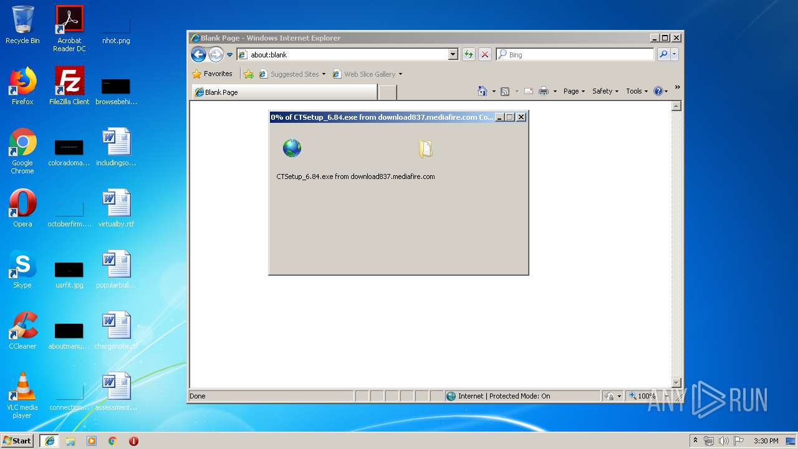Expand the Web Slice Gallery dropdown arrow
This screenshot has width=798, height=449.
(x=400, y=74)
